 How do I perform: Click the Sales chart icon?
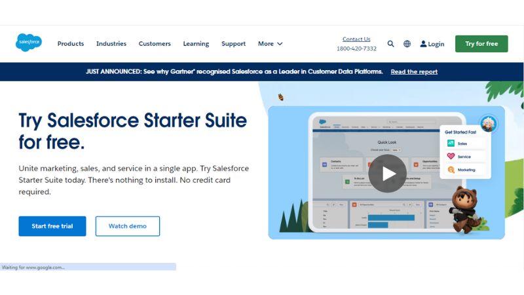(451, 143)
